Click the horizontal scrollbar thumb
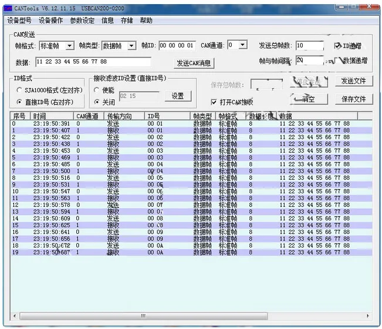 click(143, 316)
